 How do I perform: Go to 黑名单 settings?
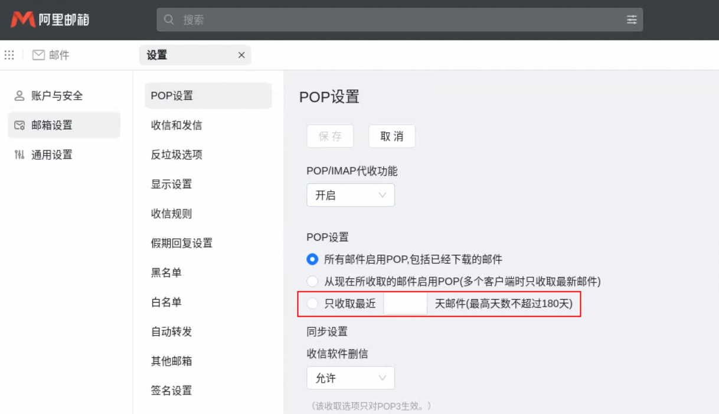[166, 272]
